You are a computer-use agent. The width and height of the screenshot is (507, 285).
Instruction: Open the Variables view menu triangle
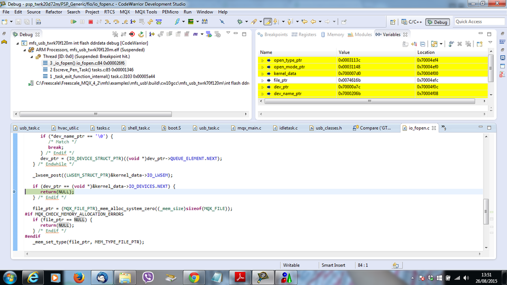point(490,42)
